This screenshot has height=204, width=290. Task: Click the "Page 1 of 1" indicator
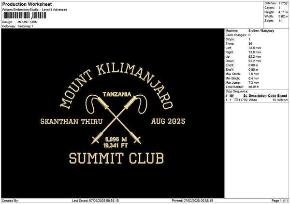point(280,201)
